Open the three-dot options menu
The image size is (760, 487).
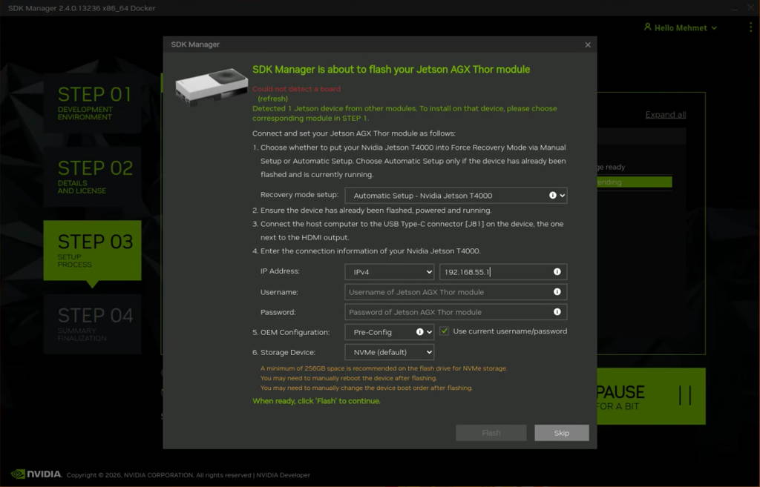(750, 27)
